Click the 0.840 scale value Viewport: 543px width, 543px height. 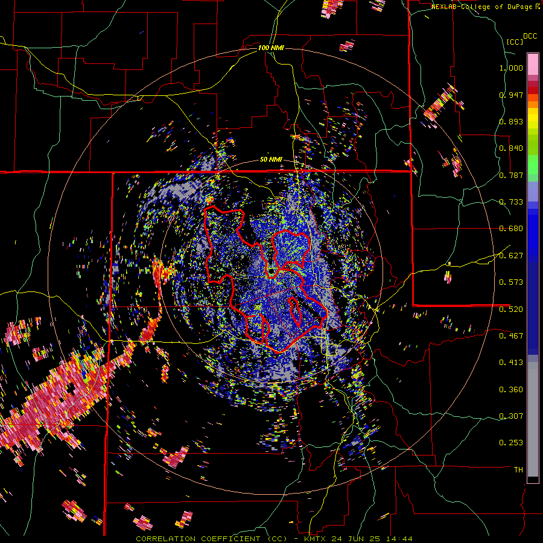(511, 148)
